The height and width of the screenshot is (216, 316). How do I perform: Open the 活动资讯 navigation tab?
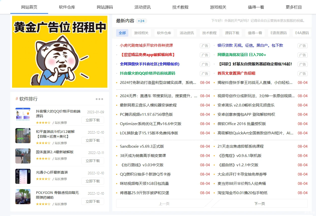(142, 7)
